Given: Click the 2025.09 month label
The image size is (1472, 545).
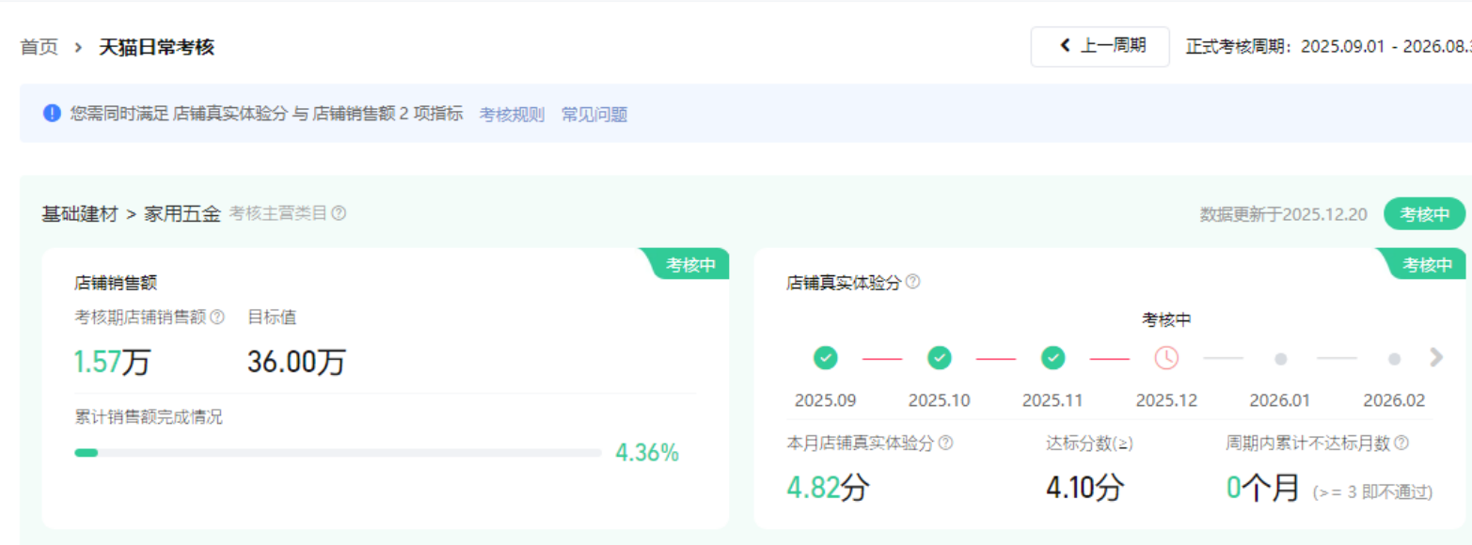Looking at the screenshot, I should (x=825, y=400).
